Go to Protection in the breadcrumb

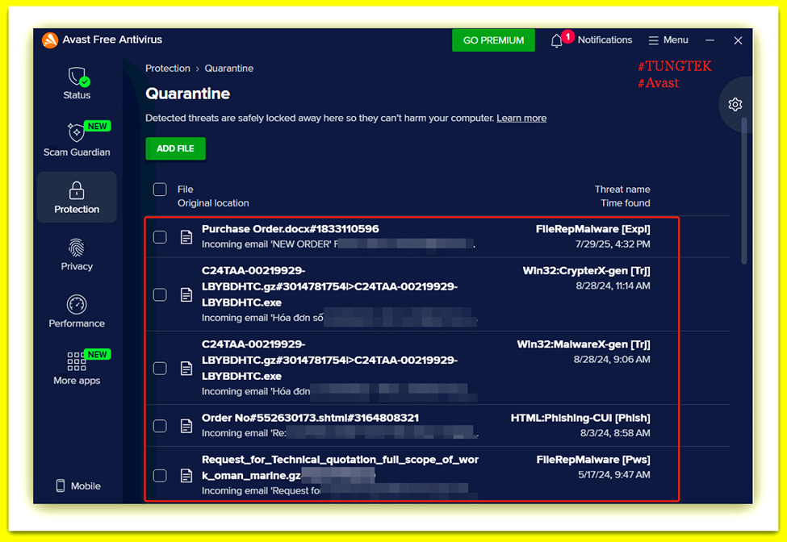(168, 69)
